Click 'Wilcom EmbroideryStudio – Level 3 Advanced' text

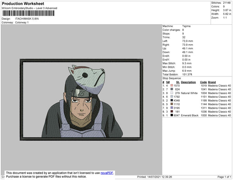click(30, 8)
